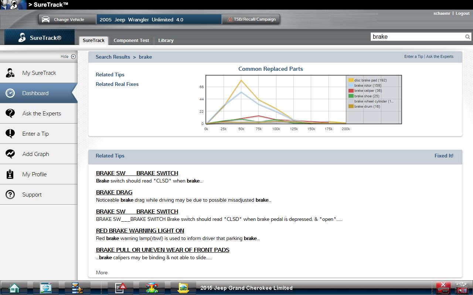This screenshot has height=295, width=473.
Task: Hide the sidebar using the Hide arrow
Action: tap(73, 56)
